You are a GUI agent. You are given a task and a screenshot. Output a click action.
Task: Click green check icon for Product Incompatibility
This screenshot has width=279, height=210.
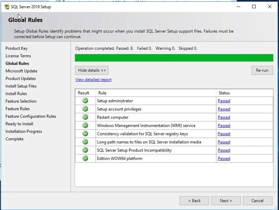pyautogui.click(x=85, y=150)
